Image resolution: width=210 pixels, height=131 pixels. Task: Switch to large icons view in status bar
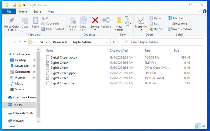click(x=204, y=126)
